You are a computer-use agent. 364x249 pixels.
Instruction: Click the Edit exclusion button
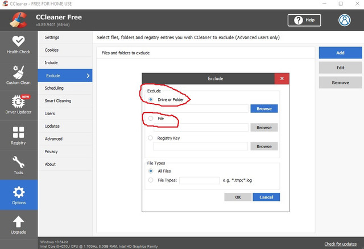coord(340,68)
